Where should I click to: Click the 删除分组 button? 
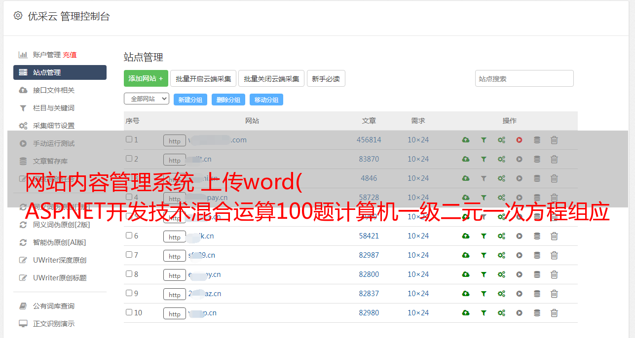pyautogui.click(x=228, y=100)
